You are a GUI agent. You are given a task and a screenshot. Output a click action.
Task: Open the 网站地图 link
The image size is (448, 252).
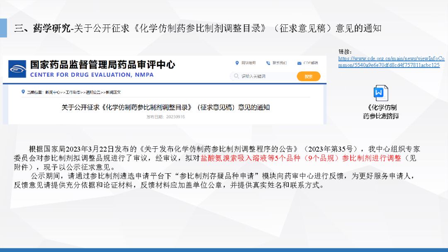point(248,63)
